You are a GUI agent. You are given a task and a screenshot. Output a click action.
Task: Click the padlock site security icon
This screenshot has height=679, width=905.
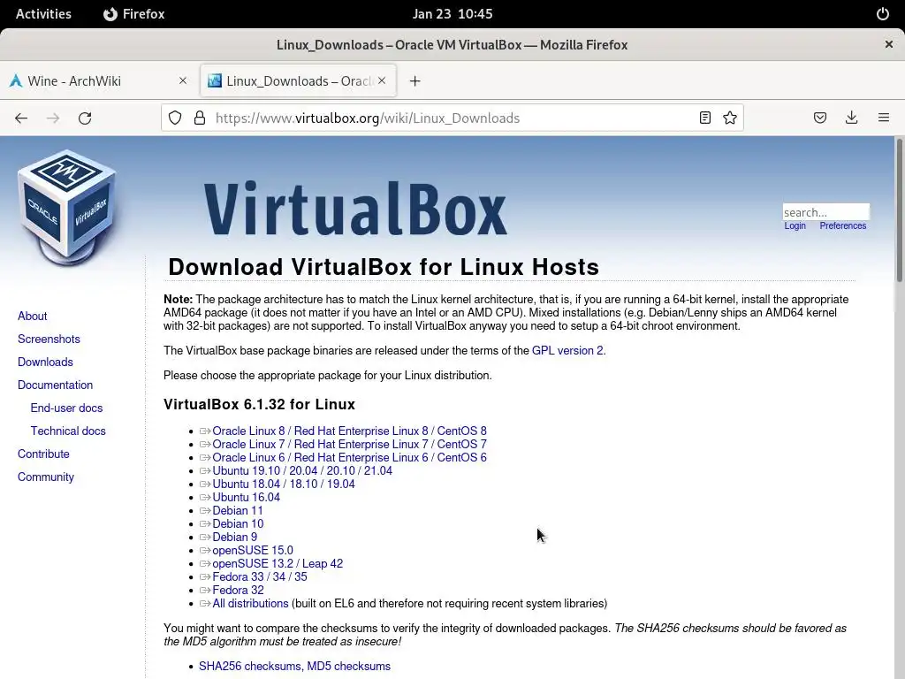200,118
